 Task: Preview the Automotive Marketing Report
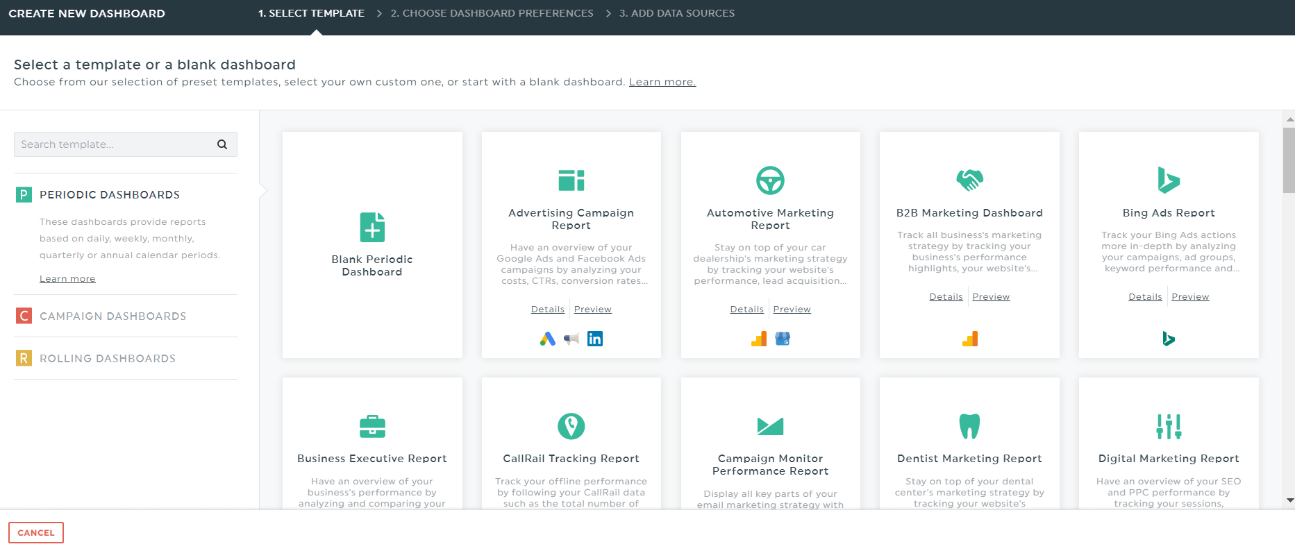point(792,309)
